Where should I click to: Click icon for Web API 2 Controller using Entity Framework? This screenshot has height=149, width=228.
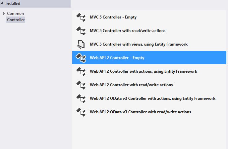coord(81,71)
